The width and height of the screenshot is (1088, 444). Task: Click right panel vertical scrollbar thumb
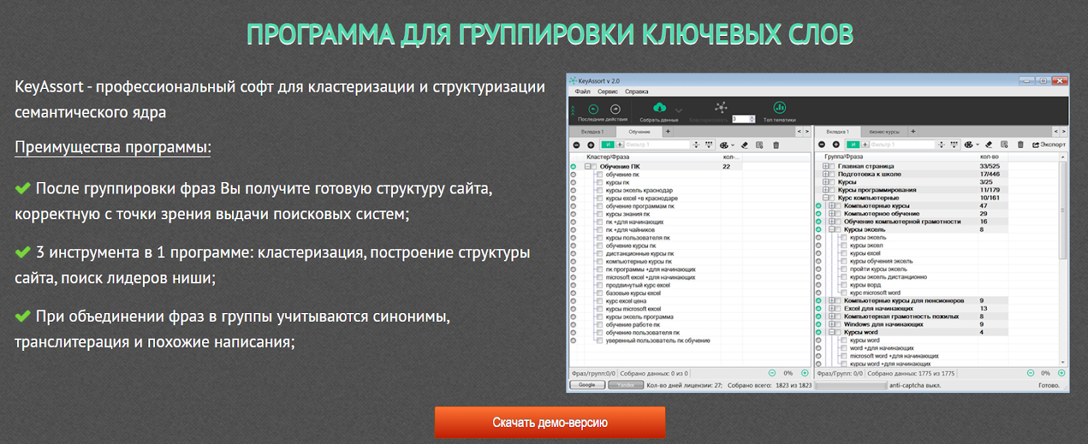[1063, 210]
